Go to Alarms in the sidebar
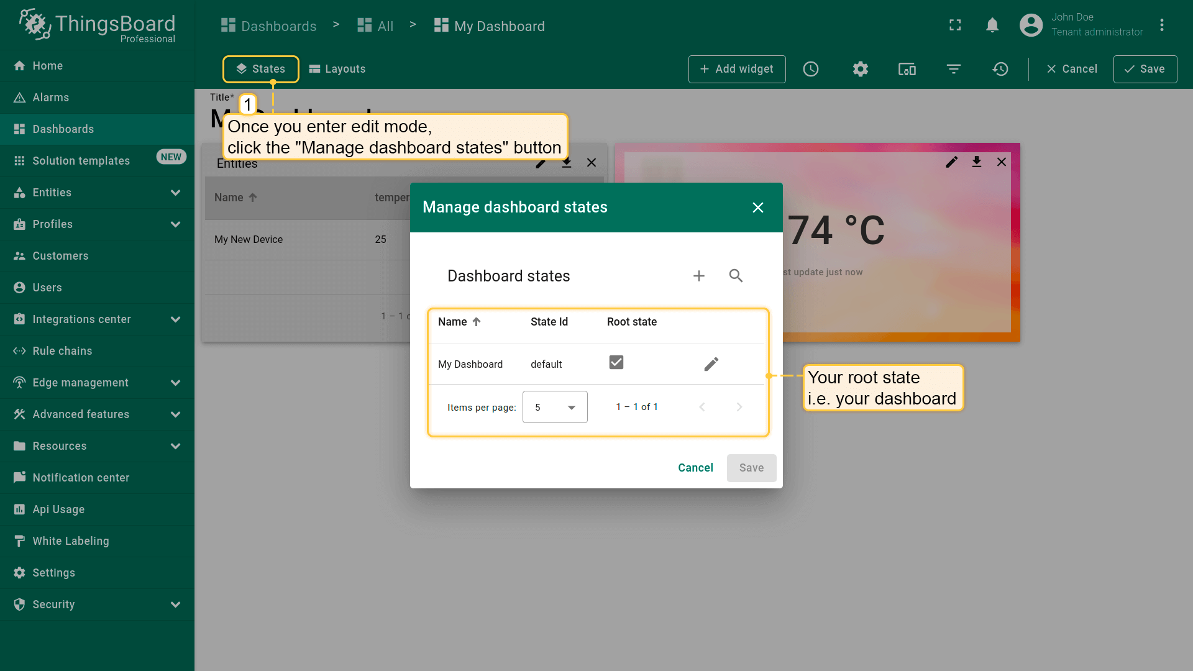This screenshot has width=1193, height=671. pyautogui.click(x=51, y=98)
